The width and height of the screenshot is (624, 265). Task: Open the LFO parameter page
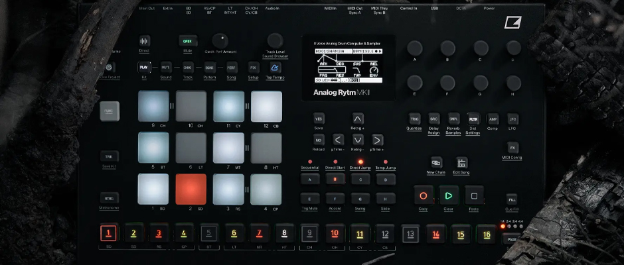click(512, 119)
